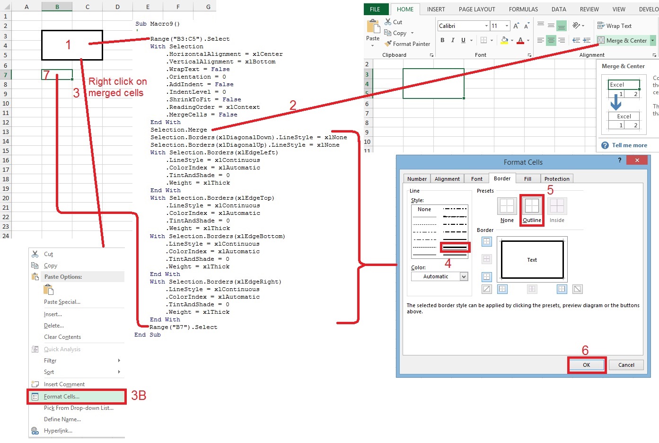
Task: Click the border preview diagram with Text
Action: (532, 259)
